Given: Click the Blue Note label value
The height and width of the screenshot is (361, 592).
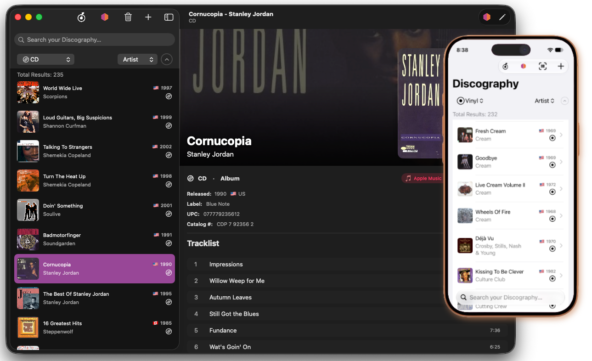Looking at the screenshot, I should click(218, 204).
